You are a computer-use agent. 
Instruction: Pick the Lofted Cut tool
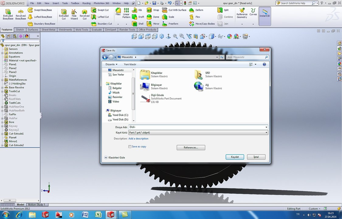pyautogui.click(x=100, y=17)
